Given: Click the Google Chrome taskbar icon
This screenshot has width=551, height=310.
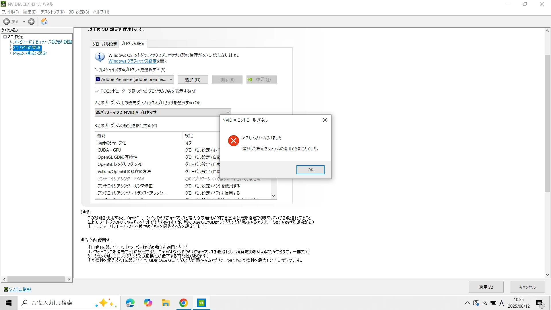Looking at the screenshot, I should tap(184, 303).
